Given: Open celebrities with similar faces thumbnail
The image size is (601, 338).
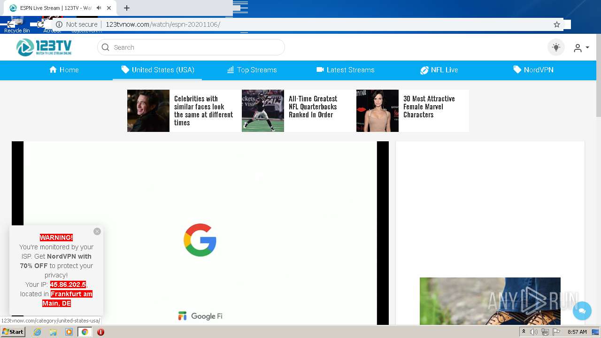Looking at the screenshot, I should coord(148,111).
